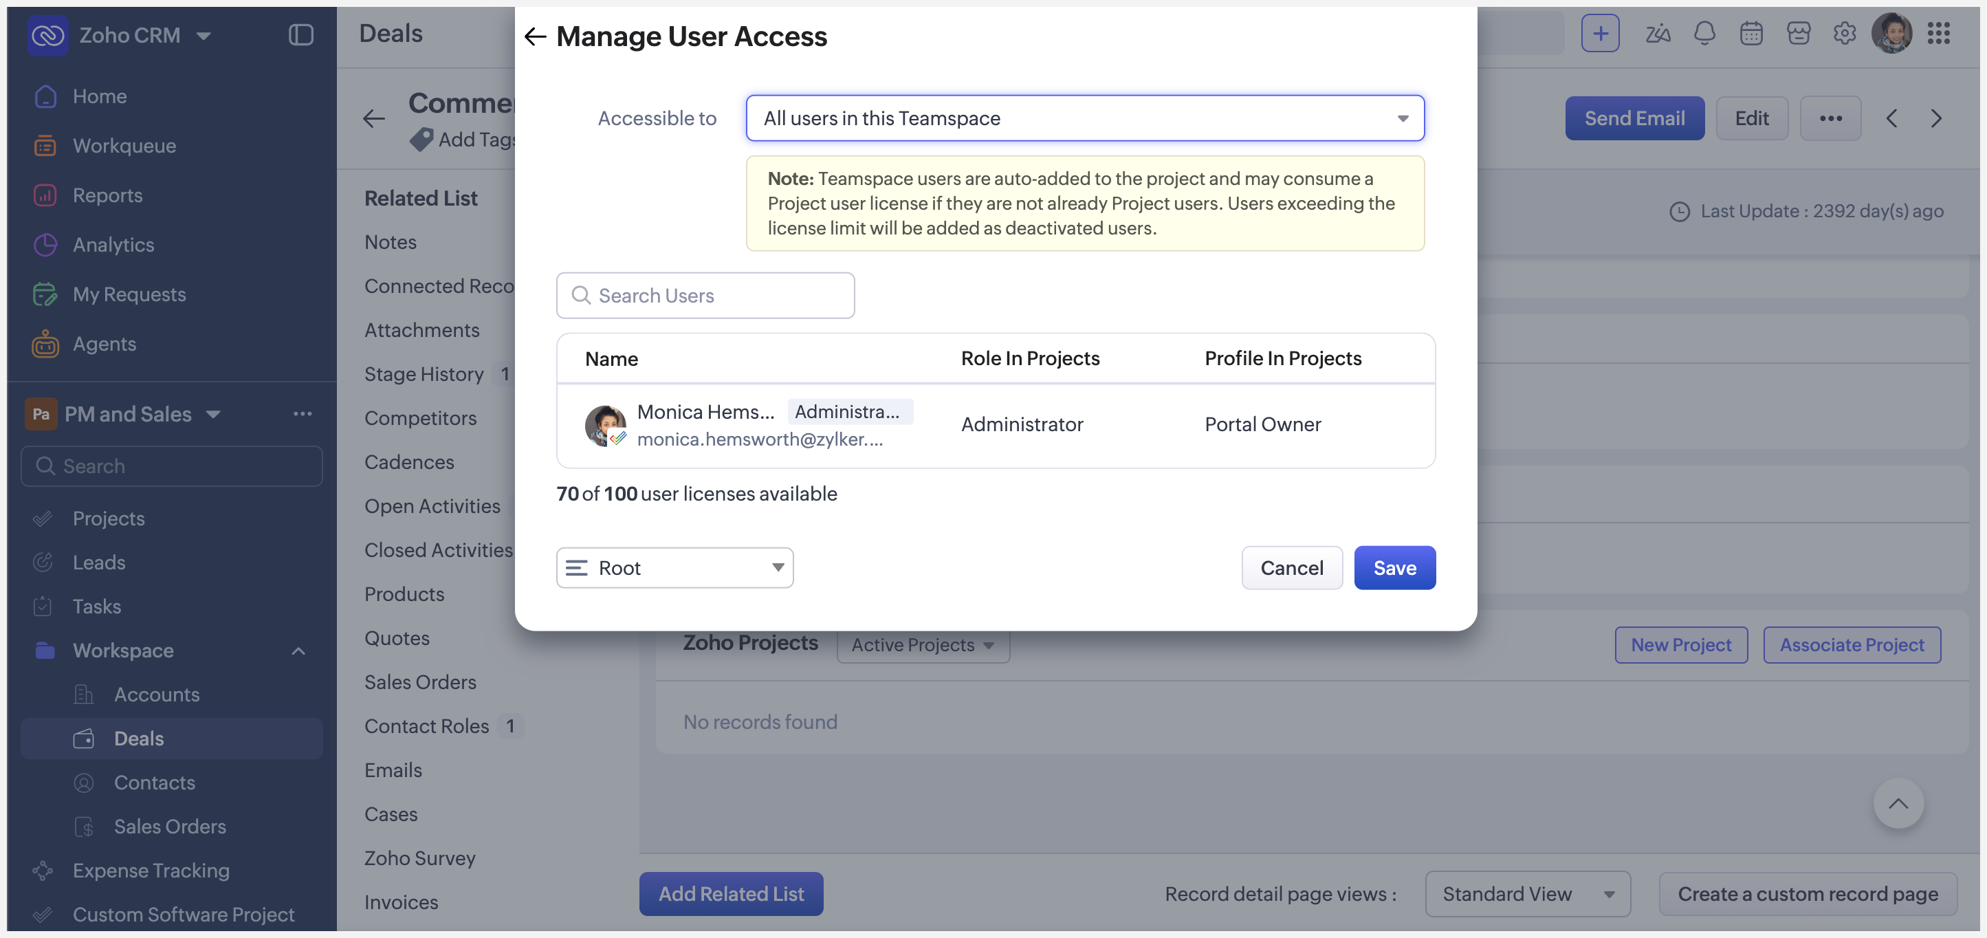The width and height of the screenshot is (1987, 938).
Task: Click the Associate Project button
Action: pos(1852,644)
